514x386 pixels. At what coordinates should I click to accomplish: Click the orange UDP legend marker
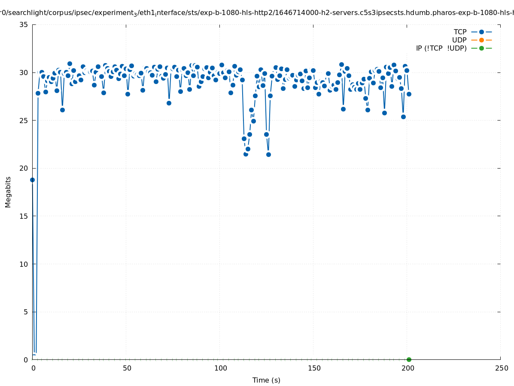pyautogui.click(x=481, y=40)
